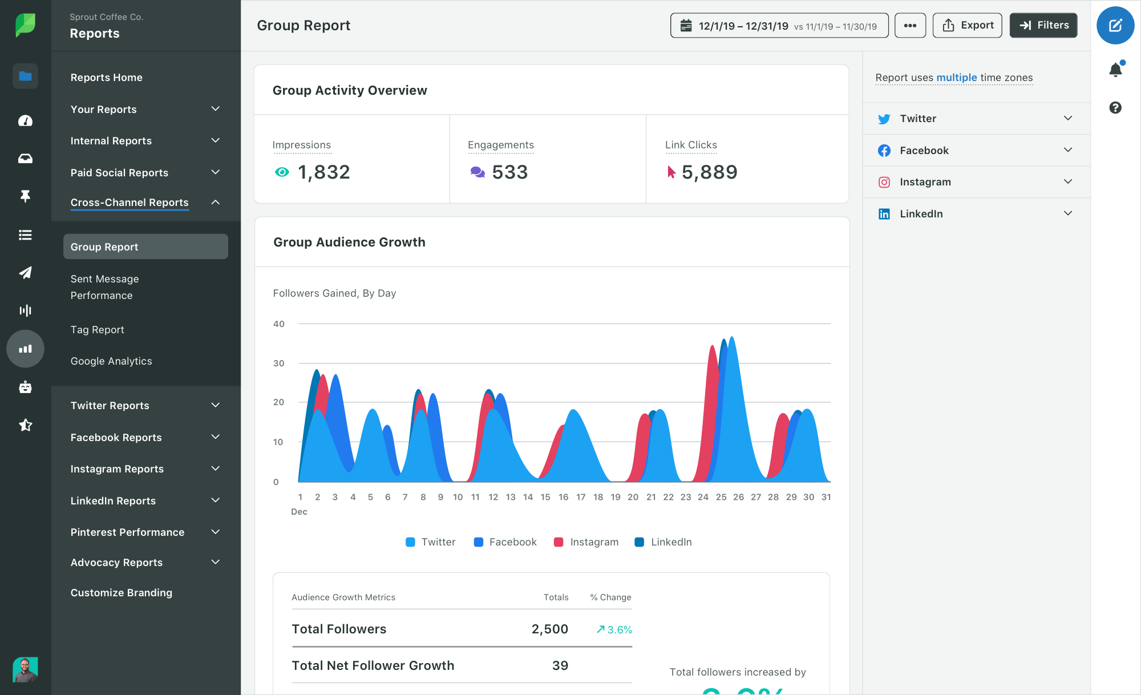Click the messages inbox icon
This screenshot has width=1141, height=695.
tap(25, 158)
